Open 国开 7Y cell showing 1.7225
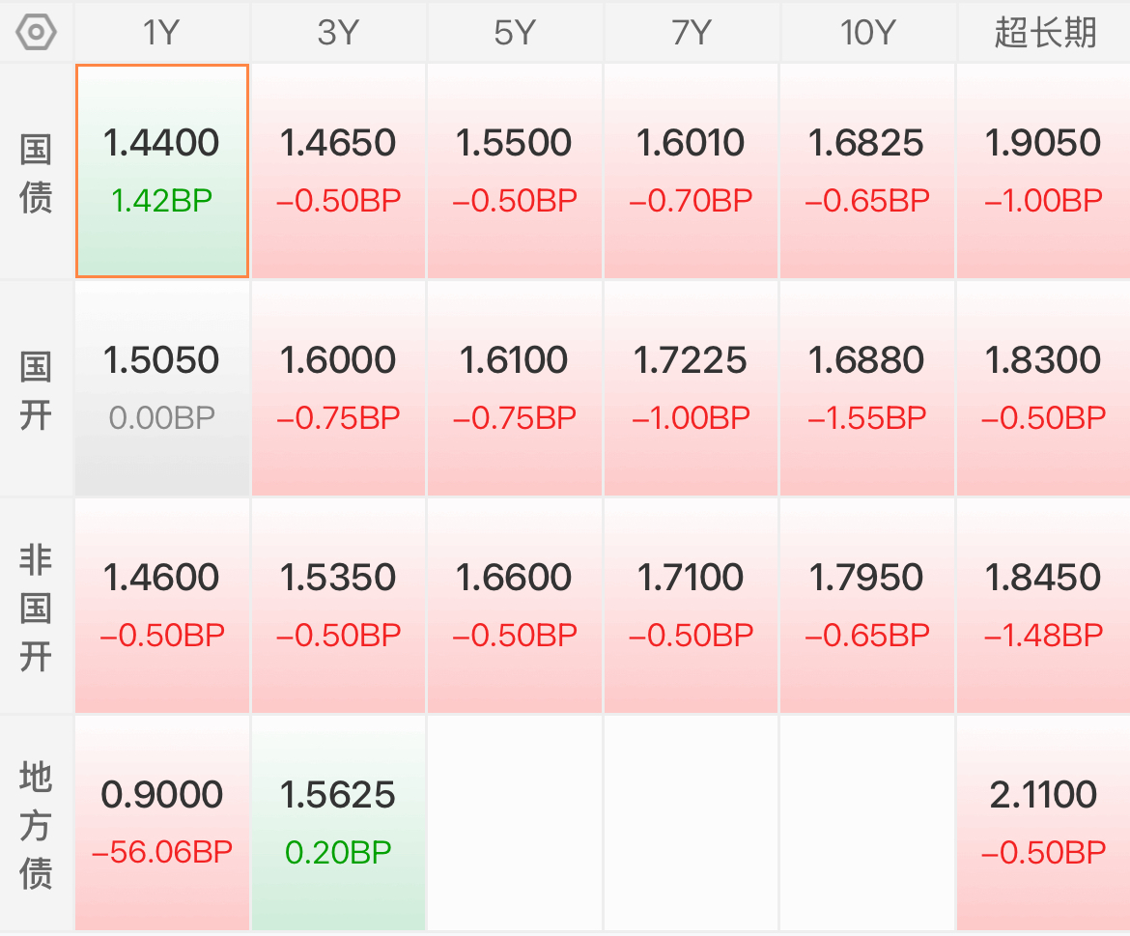The height and width of the screenshot is (936, 1130). tap(692, 388)
